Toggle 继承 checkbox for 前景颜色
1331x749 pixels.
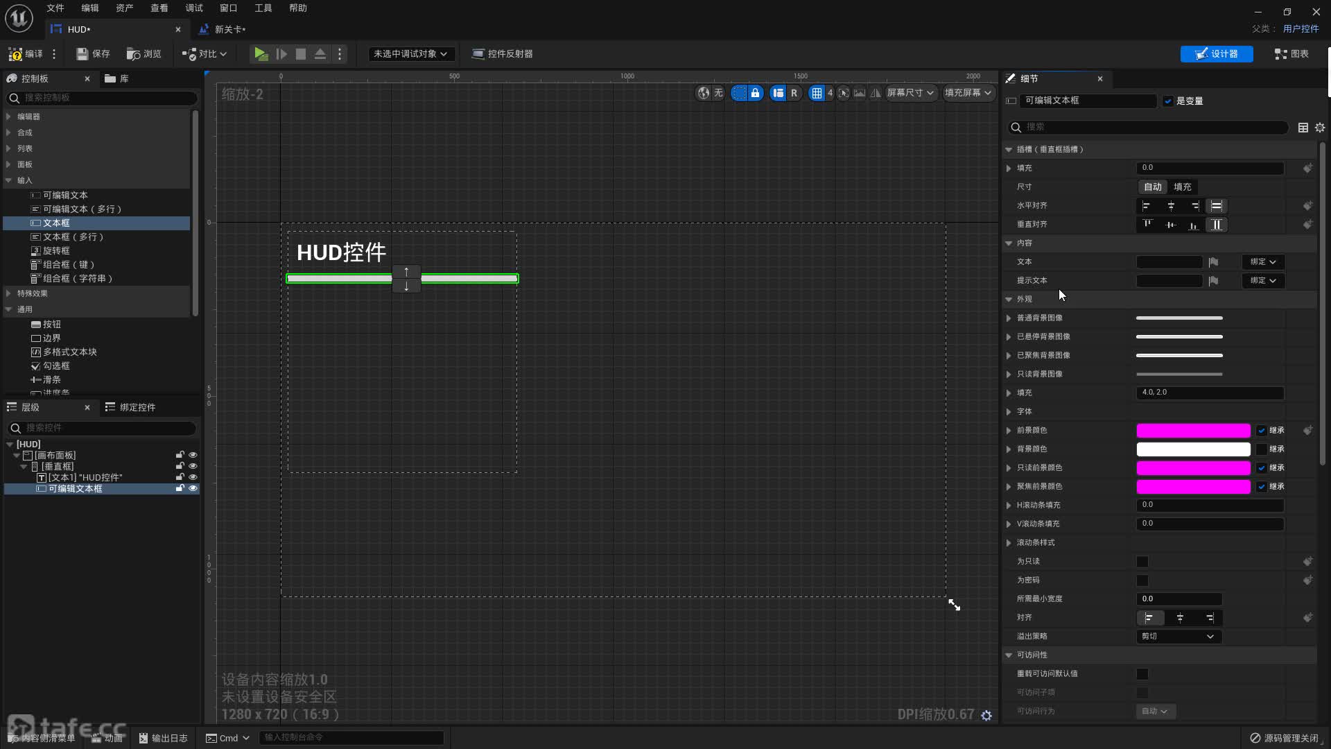pos(1262,431)
